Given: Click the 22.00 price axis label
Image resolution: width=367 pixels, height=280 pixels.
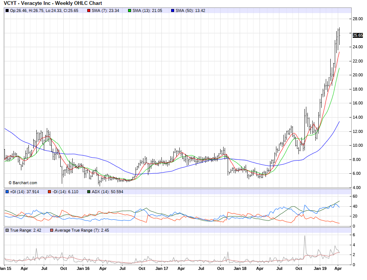Looking at the screenshot, I should pyautogui.click(x=358, y=61).
